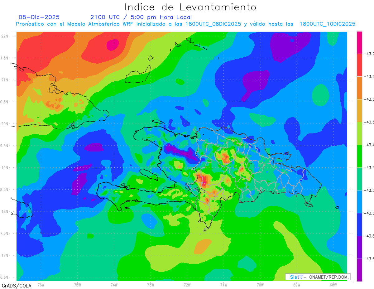Click the "0.5N" latitude axis label
374x289 pixels.
coord(5,102)
